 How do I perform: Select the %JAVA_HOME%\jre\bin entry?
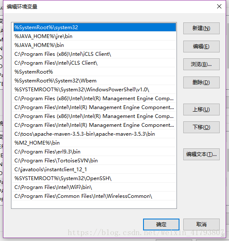click(x=94, y=36)
